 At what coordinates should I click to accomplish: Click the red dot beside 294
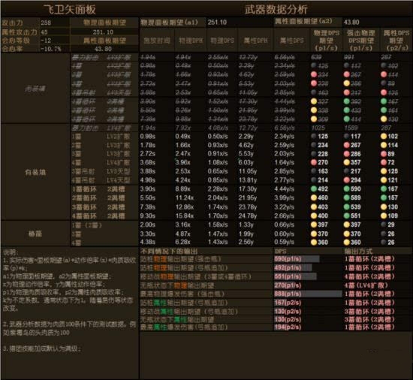tap(347, 180)
